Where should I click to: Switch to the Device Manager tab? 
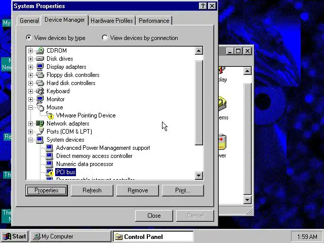click(x=65, y=20)
